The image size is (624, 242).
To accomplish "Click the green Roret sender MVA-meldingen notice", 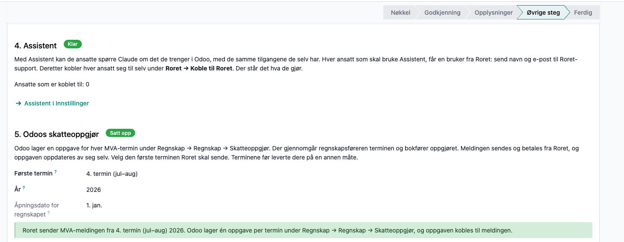I will pos(303,230).
